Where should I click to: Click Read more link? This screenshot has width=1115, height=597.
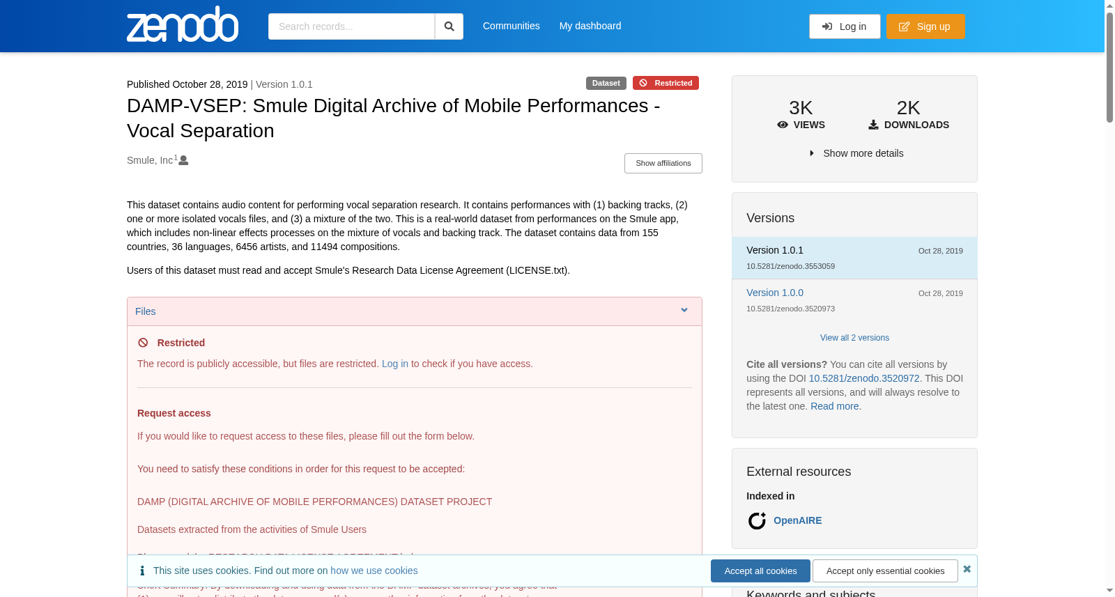[x=834, y=406]
